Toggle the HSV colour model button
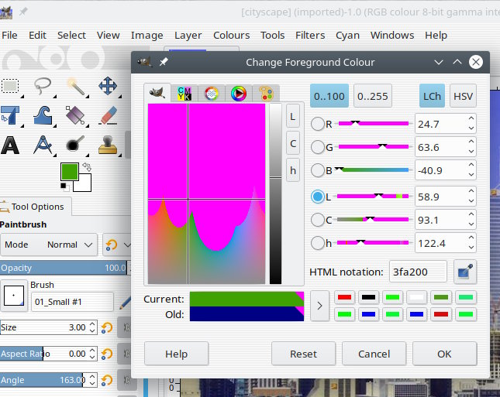 pos(463,96)
